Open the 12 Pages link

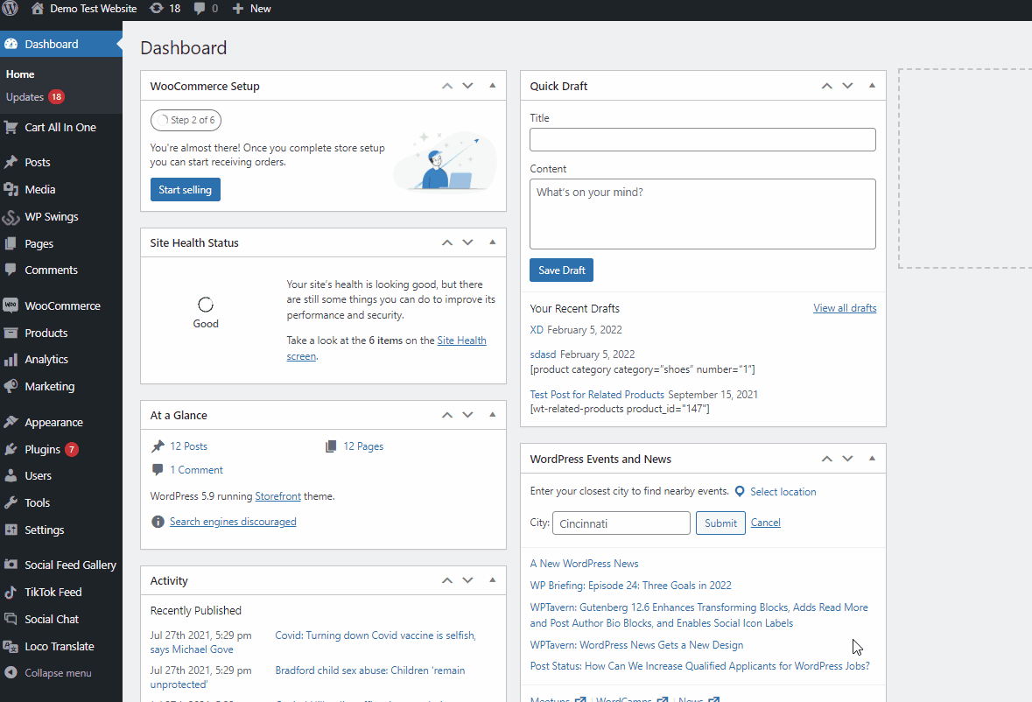(x=363, y=446)
